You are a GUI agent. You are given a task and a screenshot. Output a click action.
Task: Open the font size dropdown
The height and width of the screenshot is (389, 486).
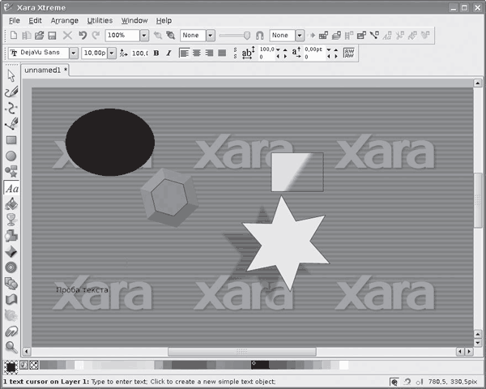pyautogui.click(x=111, y=53)
